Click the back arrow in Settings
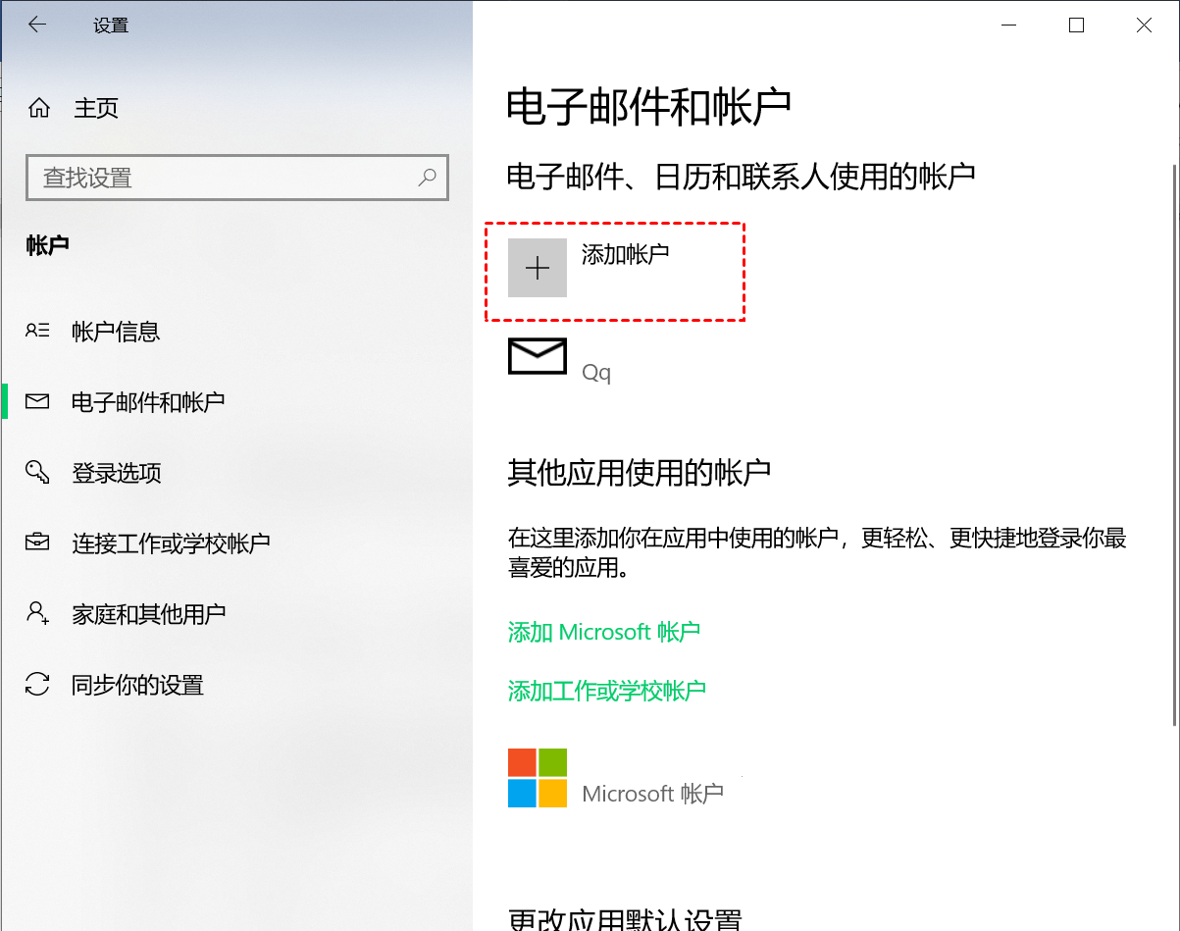 point(37,26)
